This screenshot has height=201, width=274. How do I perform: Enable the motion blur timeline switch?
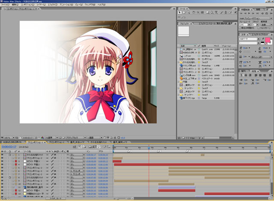(x=98, y=147)
